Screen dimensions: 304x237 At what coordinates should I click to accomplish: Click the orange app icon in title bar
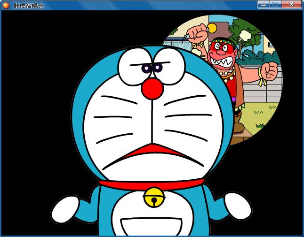(6, 6)
